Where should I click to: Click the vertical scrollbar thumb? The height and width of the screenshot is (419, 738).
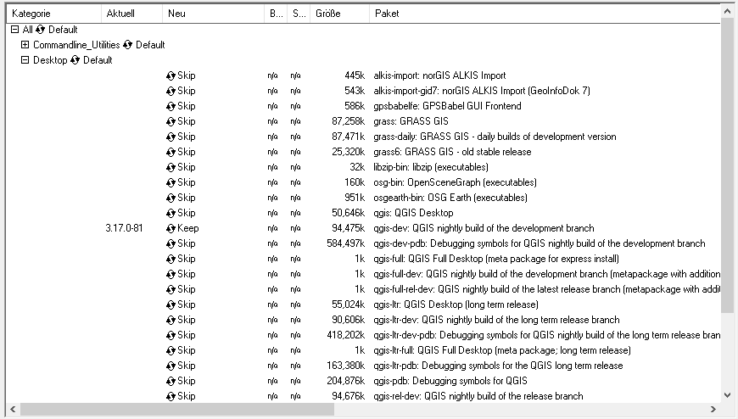tap(727, 165)
